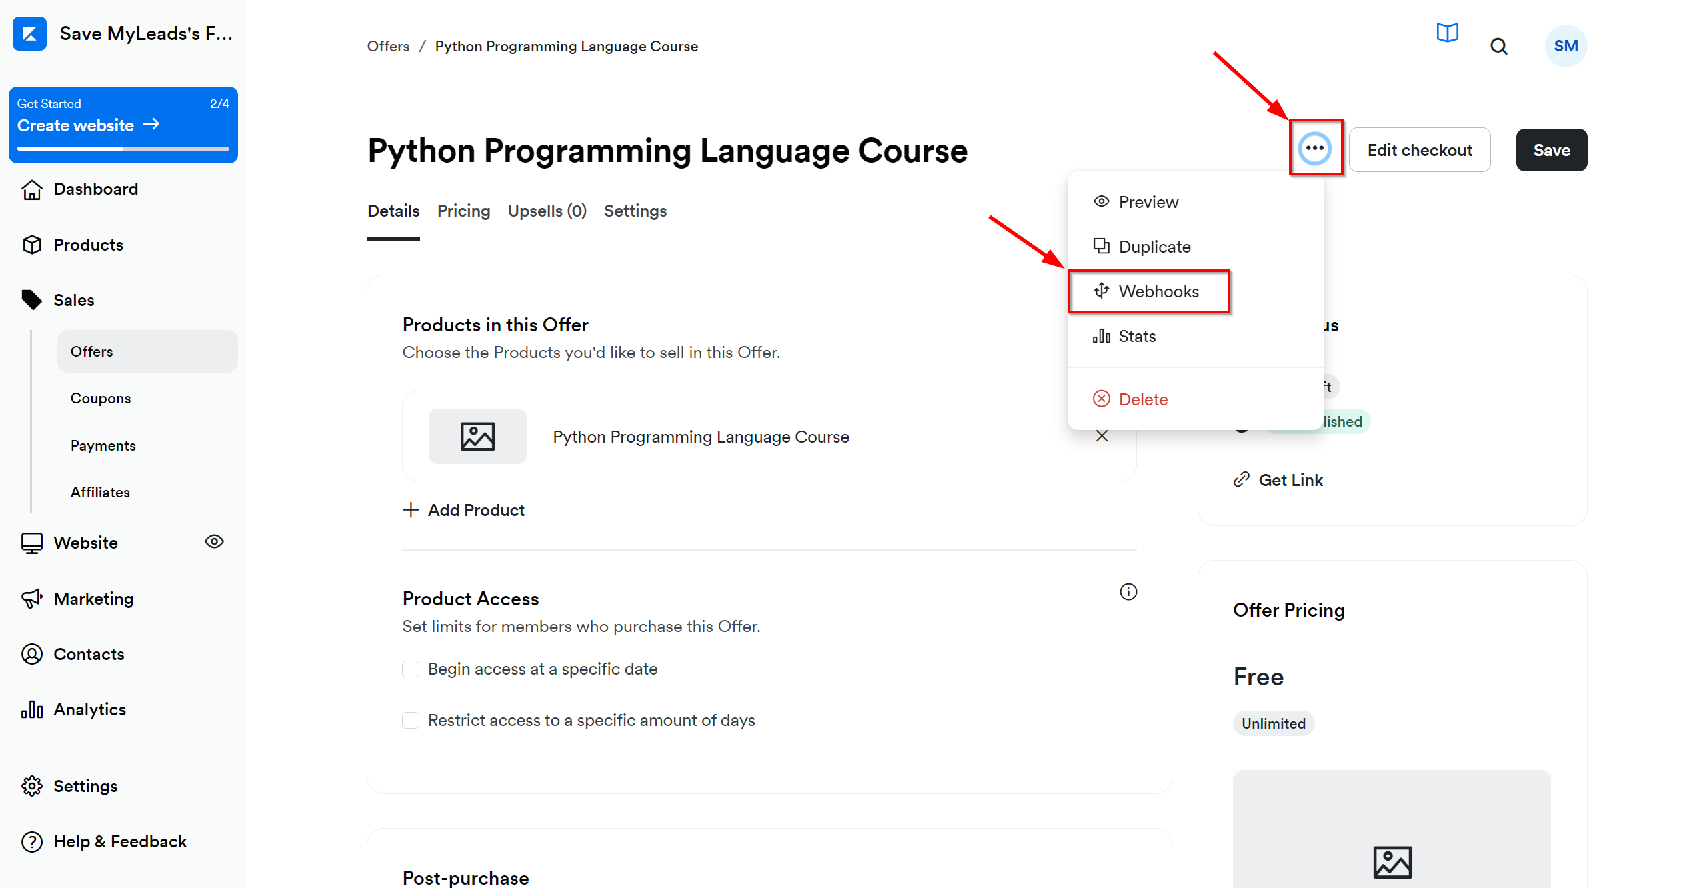Click Add Product link in offer
Screen dimensions: 1707x888
click(x=464, y=510)
